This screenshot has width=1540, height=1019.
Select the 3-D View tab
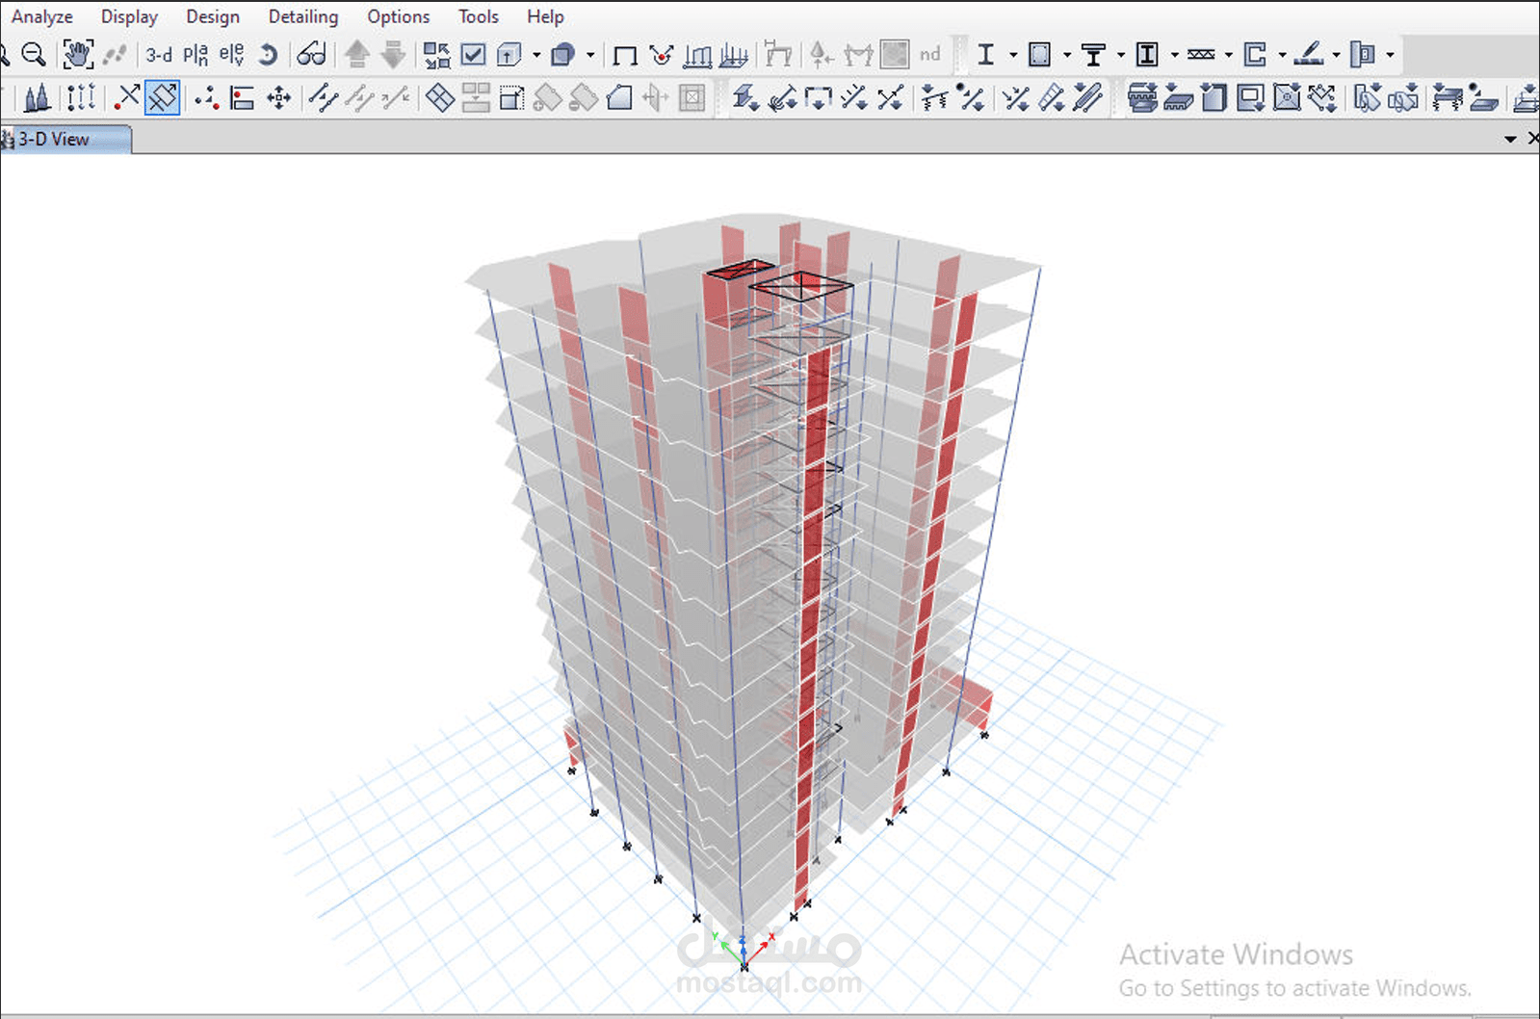pos(65,139)
